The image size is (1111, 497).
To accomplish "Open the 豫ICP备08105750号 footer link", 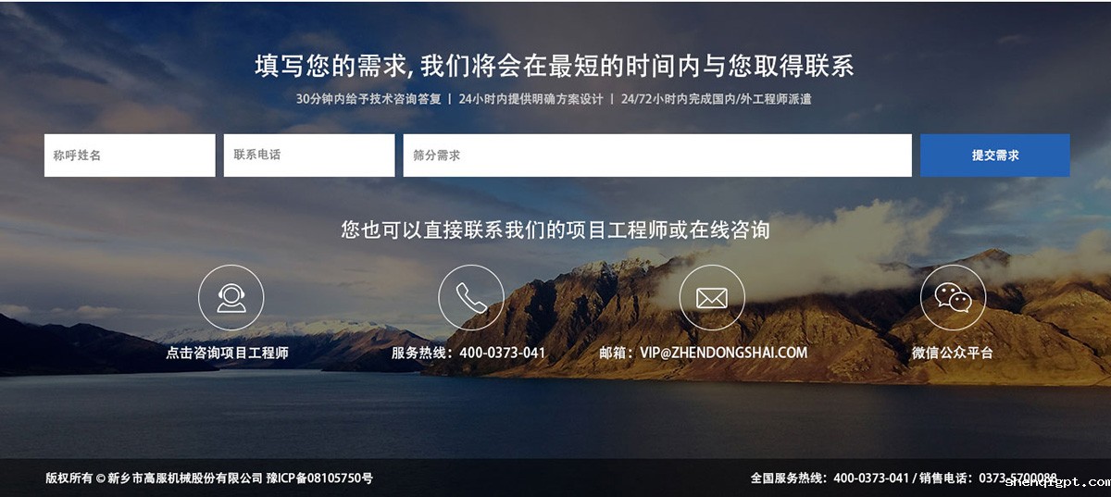I will tap(319, 478).
